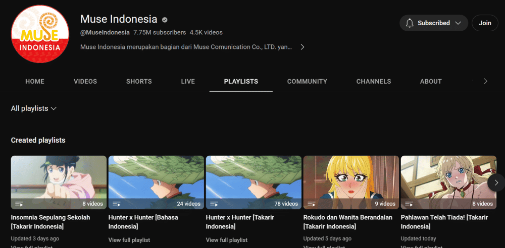Expand channel description with arrow
Screen dimensions: 505x248
coord(302,47)
